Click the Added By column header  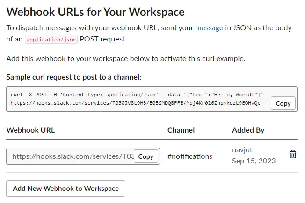click(248, 130)
